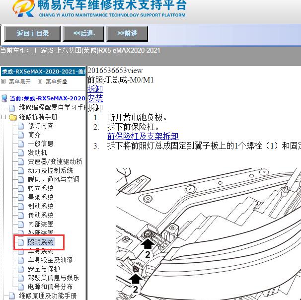Click the page icon next to 维修原理及功能手册
The width and height of the screenshot is (301, 300).
tap(12, 296)
